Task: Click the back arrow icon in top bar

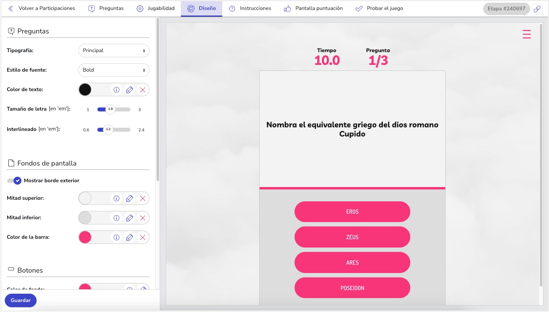Action: click(11, 8)
